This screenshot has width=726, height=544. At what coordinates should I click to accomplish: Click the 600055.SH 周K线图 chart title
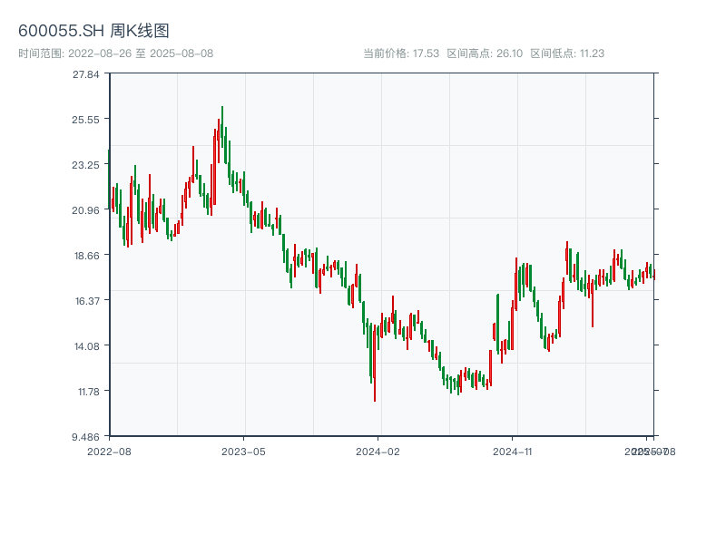pos(93,31)
